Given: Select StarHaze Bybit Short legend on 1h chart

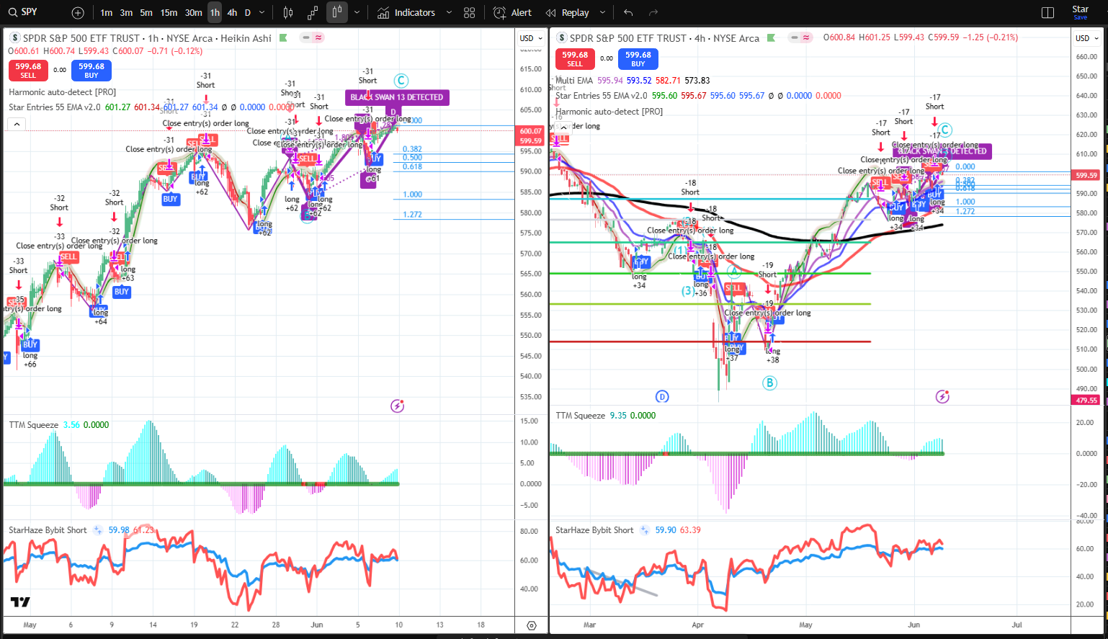Looking at the screenshot, I should click(48, 530).
